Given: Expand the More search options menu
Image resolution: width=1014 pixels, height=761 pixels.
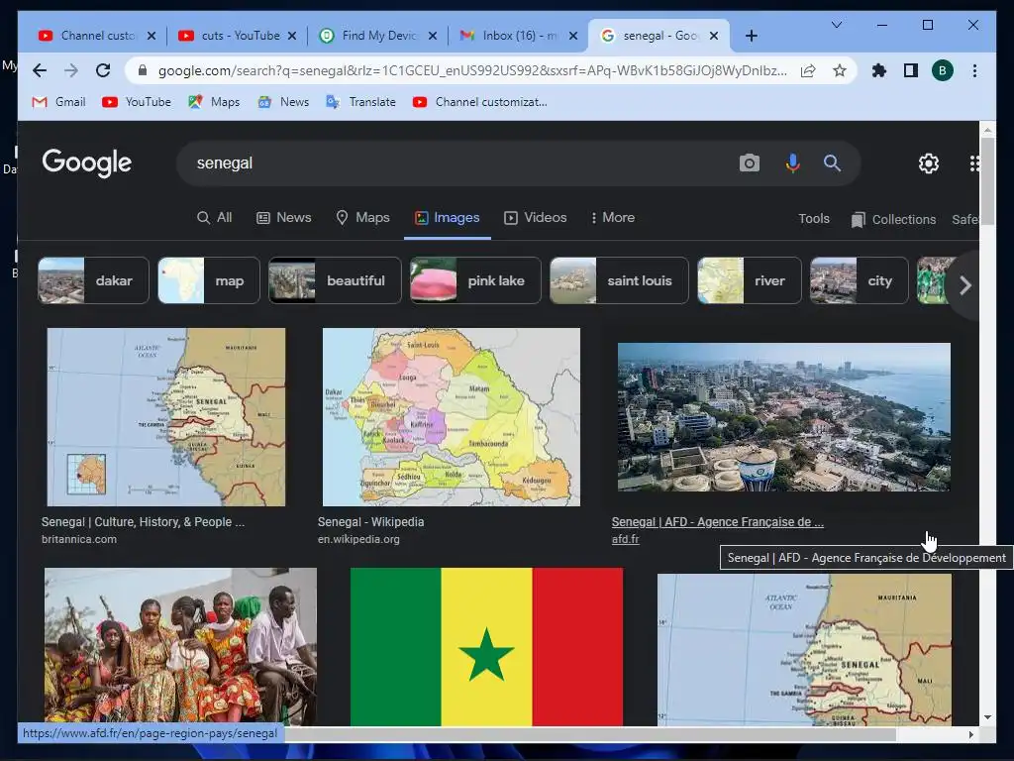Looking at the screenshot, I should click(x=612, y=217).
